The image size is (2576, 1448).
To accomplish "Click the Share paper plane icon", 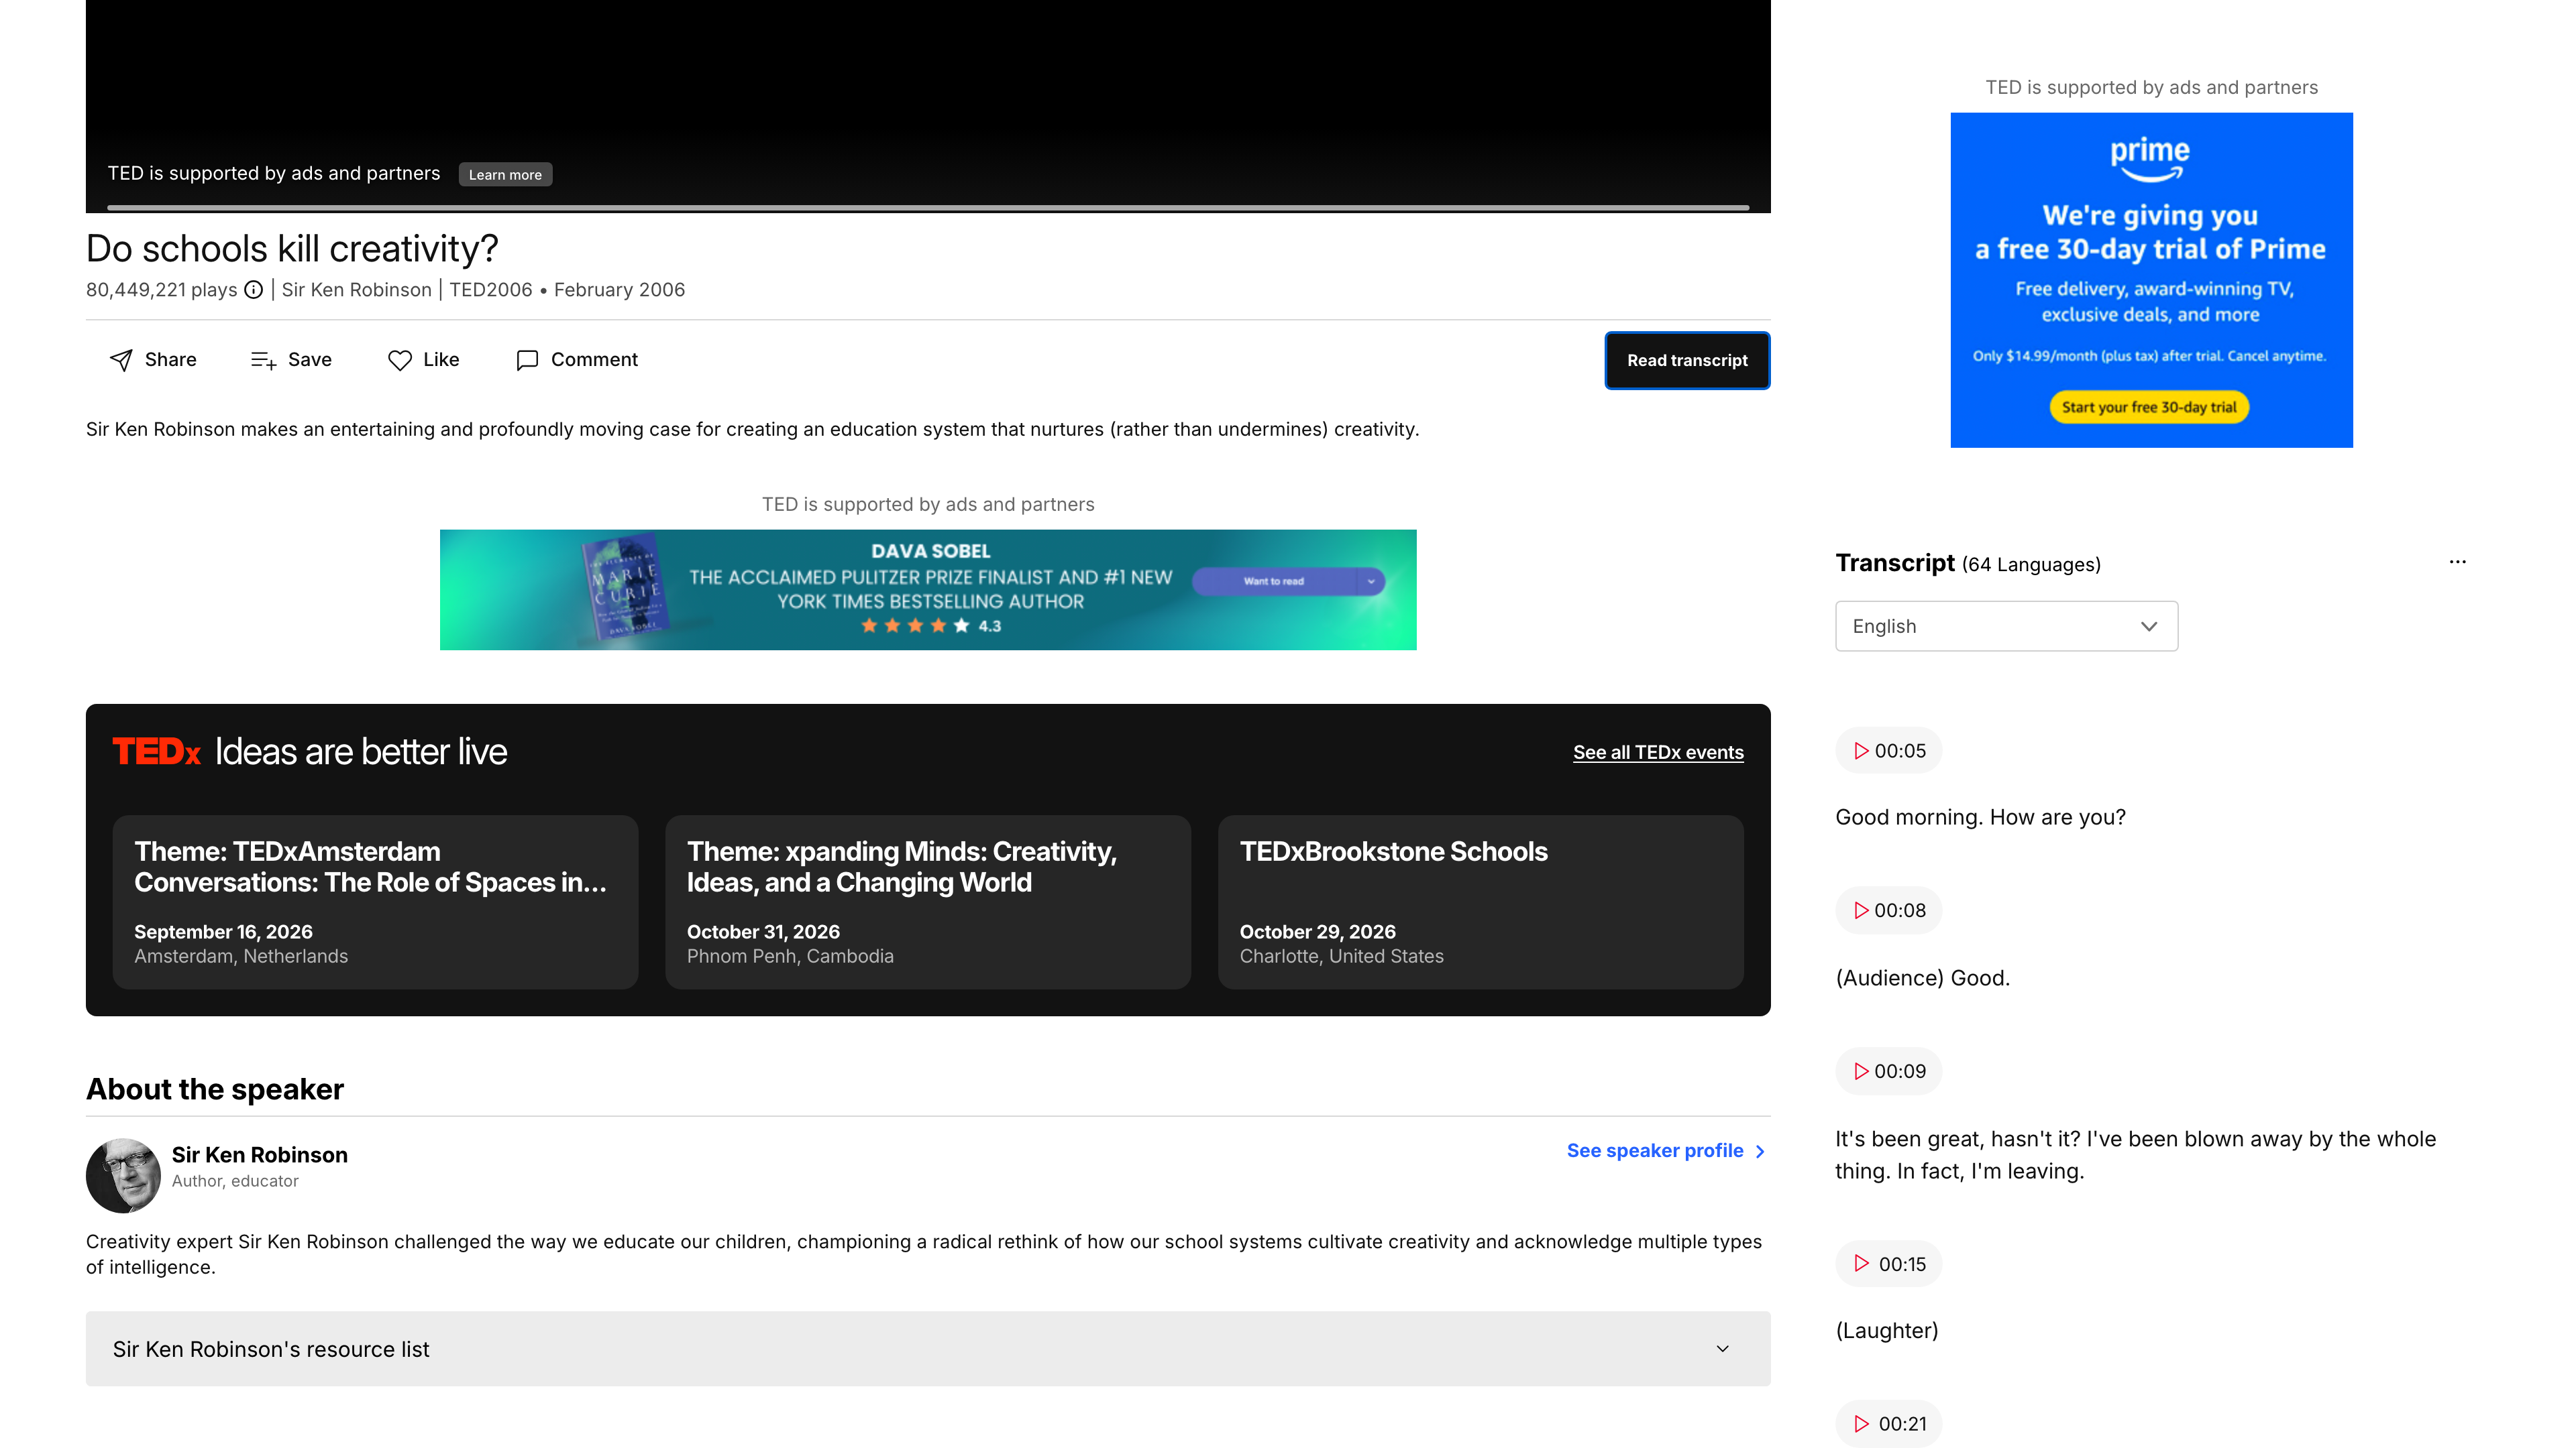I will click(121, 360).
